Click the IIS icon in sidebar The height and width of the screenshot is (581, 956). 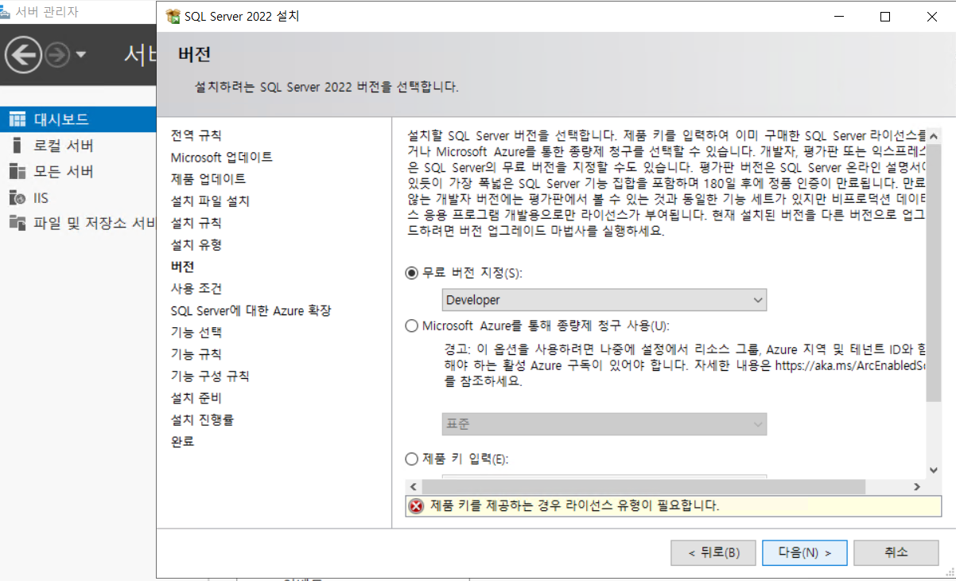click(17, 197)
